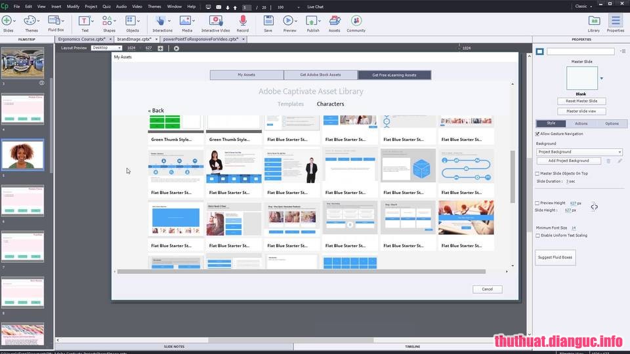Click the play button in layout preview bar

pyautogui.click(x=177, y=48)
